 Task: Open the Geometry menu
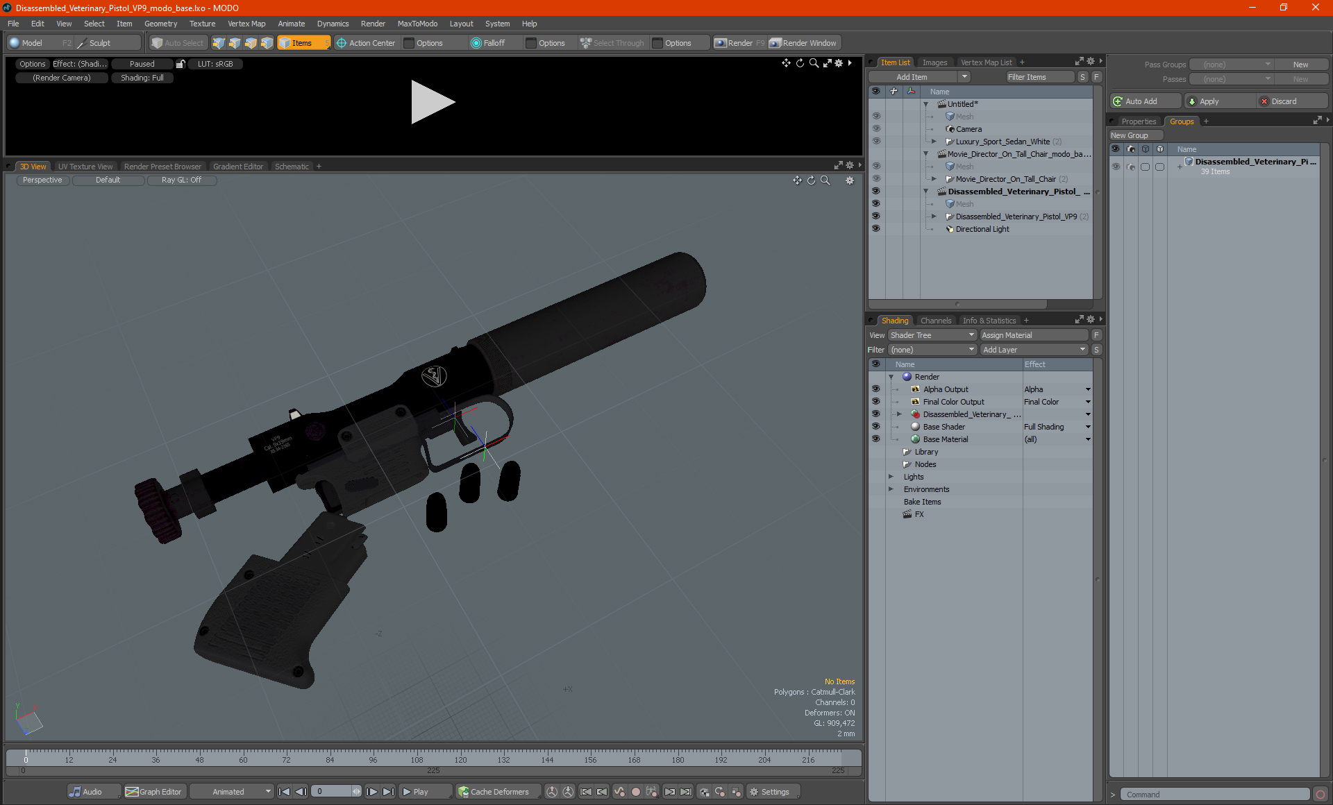pos(160,24)
